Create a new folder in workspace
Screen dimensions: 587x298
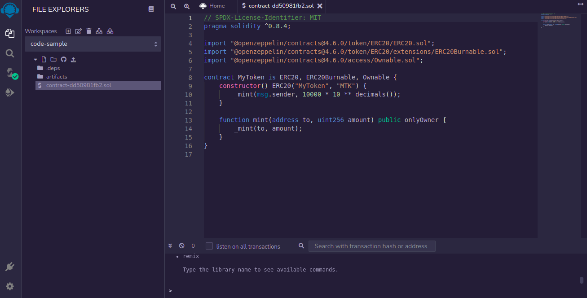pyautogui.click(x=53, y=59)
